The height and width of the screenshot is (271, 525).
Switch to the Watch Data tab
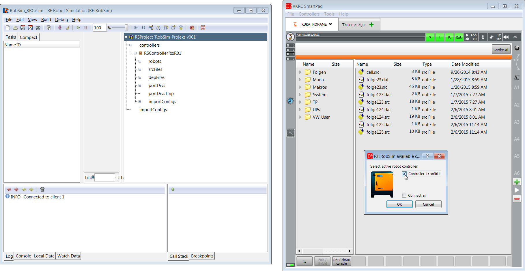pos(68,256)
